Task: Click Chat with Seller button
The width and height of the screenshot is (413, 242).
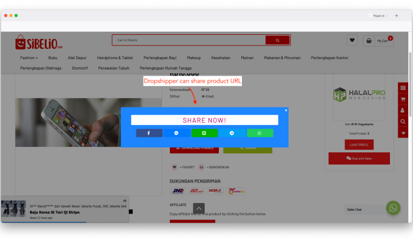Action: [359, 158]
